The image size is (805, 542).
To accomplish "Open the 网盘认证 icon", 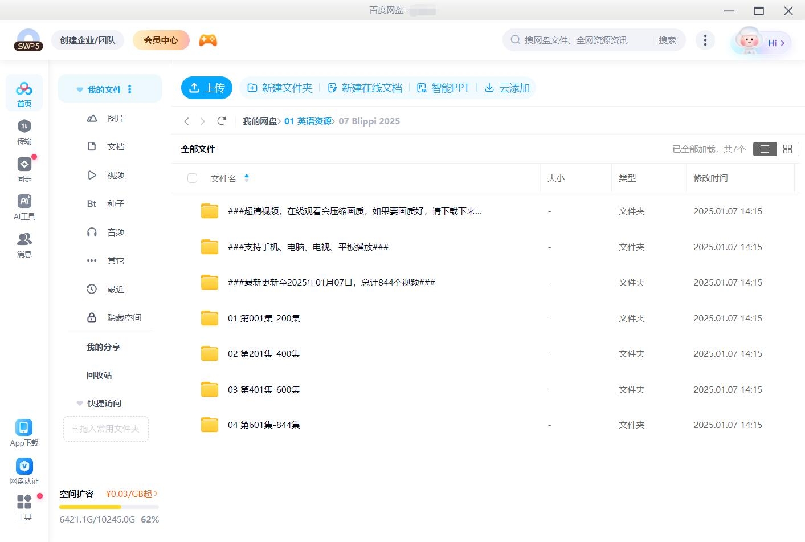I will pos(24,471).
